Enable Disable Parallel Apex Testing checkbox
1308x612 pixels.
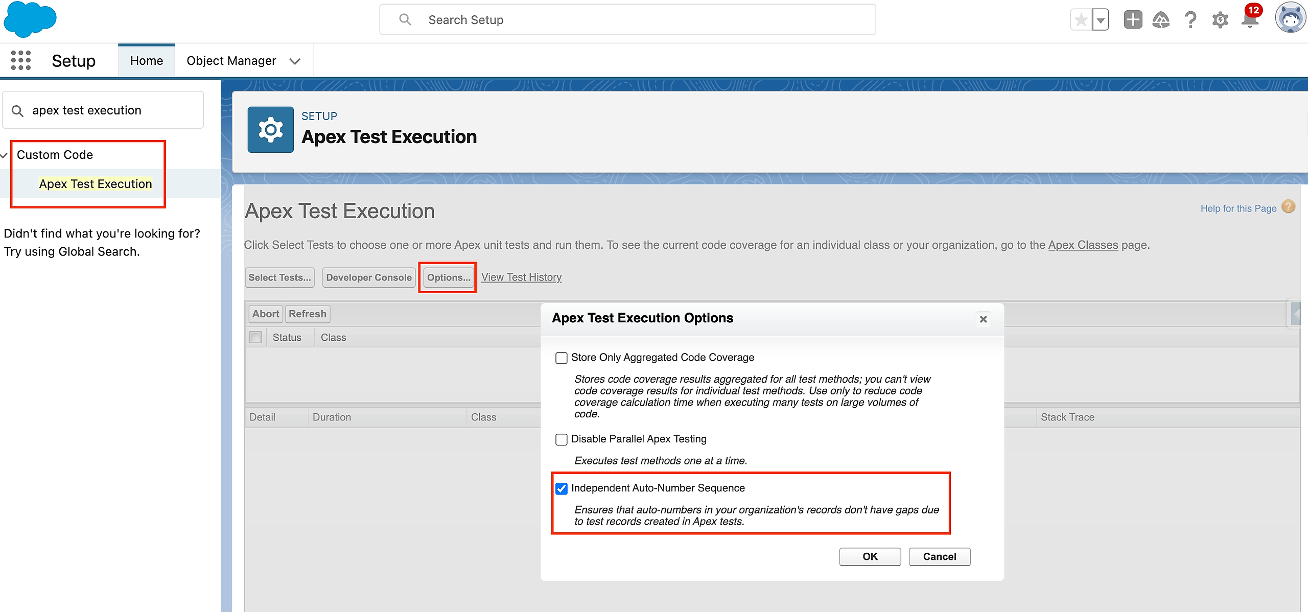click(x=561, y=439)
